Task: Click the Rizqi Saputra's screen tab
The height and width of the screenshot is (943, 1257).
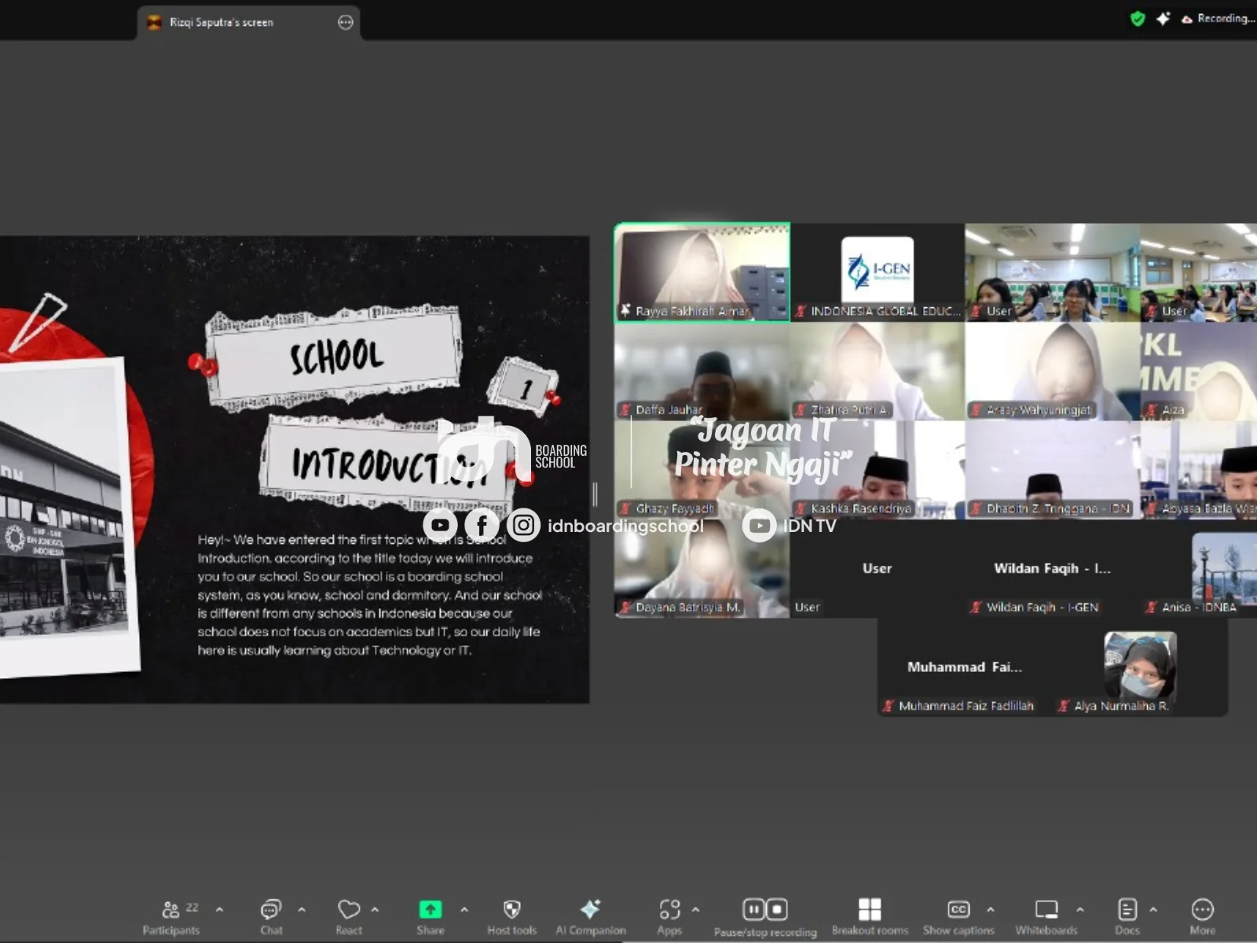Action: (x=248, y=22)
